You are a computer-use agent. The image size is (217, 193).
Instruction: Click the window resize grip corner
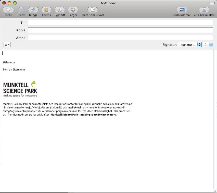pyautogui.click(x=215, y=191)
